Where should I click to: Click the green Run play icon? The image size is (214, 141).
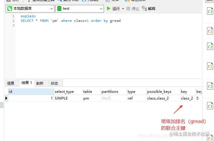(109, 9)
